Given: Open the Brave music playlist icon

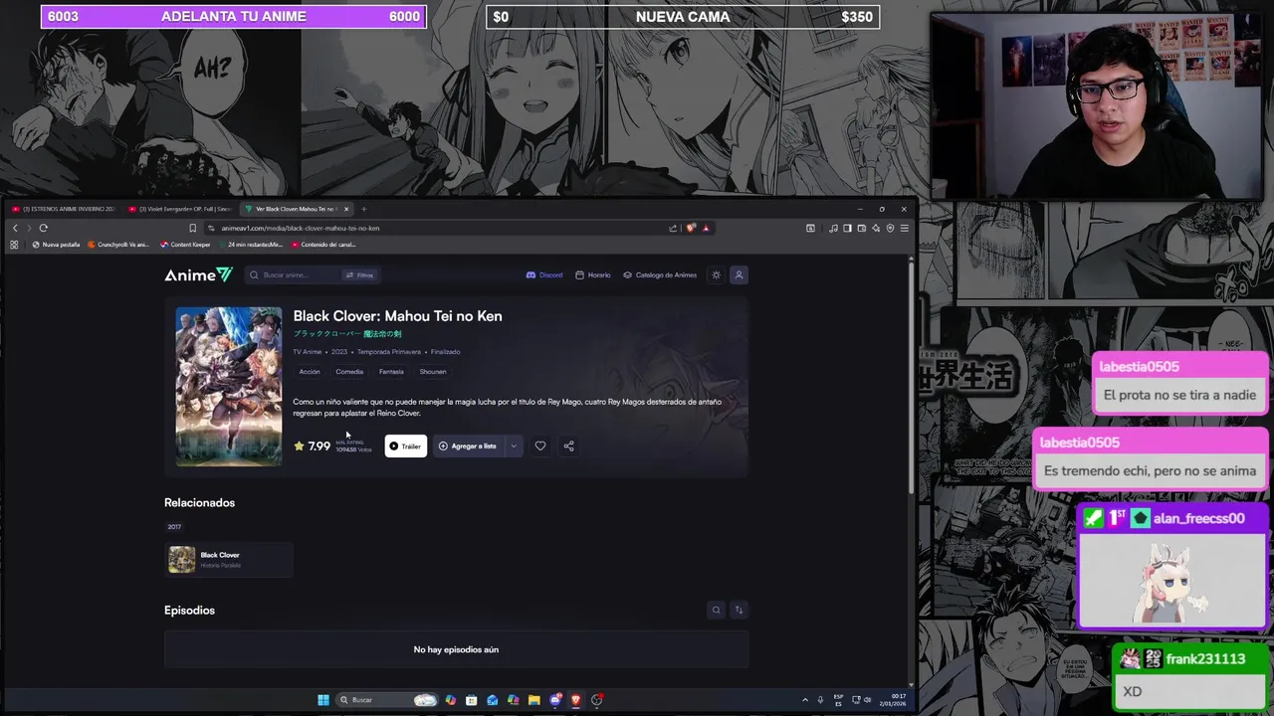Looking at the screenshot, I should [x=833, y=229].
